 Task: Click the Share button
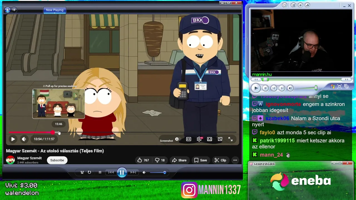coord(179,160)
